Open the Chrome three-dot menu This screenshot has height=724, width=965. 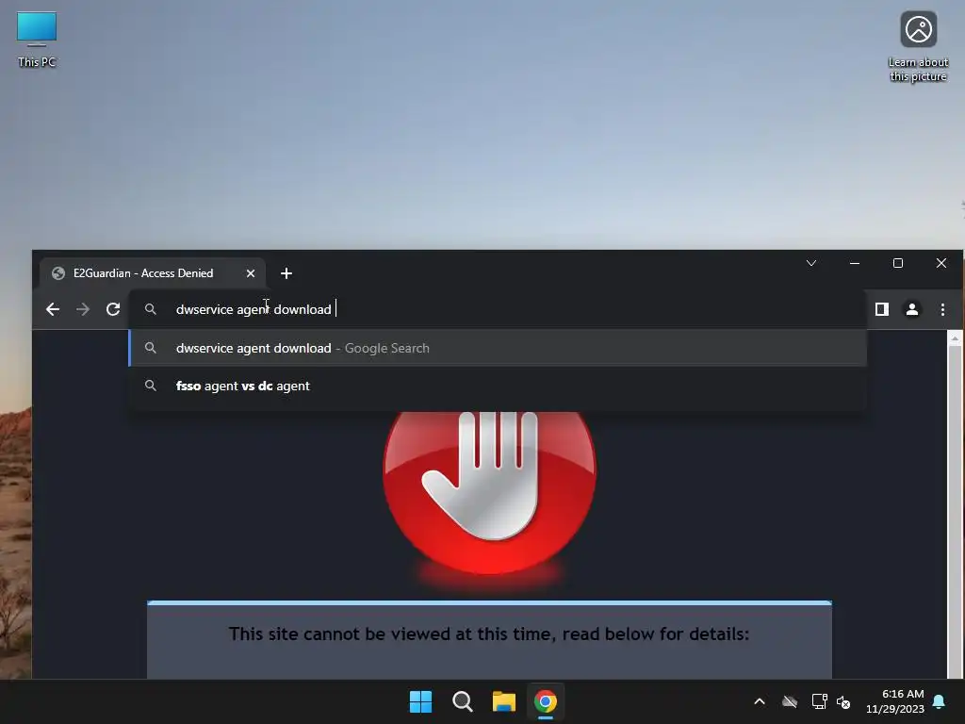(942, 309)
